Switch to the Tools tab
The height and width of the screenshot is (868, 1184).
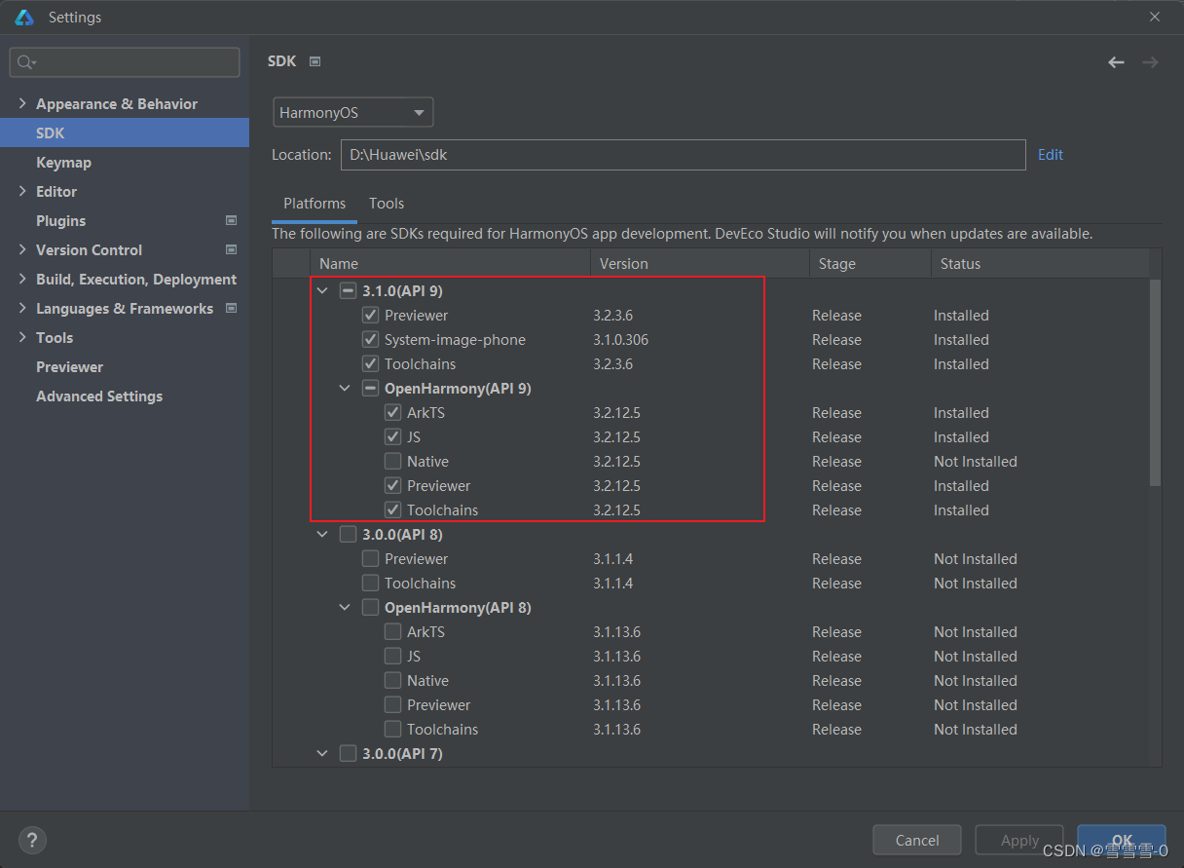click(x=387, y=203)
